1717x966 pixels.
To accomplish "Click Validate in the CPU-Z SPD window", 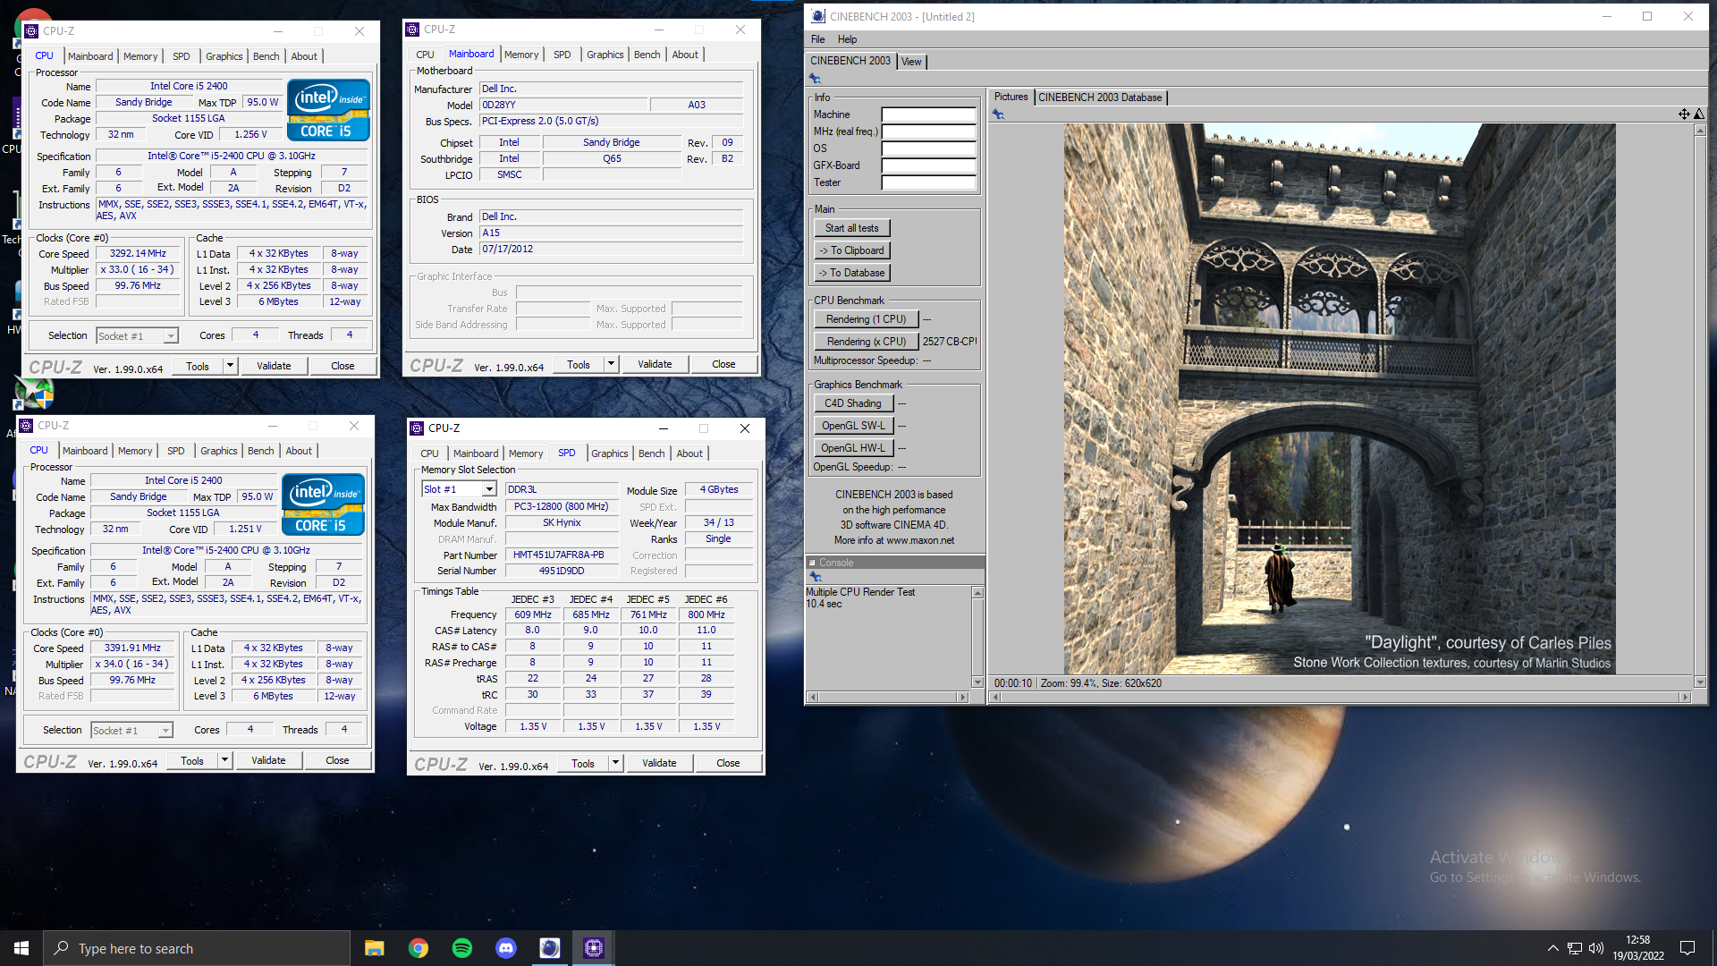I will [659, 763].
